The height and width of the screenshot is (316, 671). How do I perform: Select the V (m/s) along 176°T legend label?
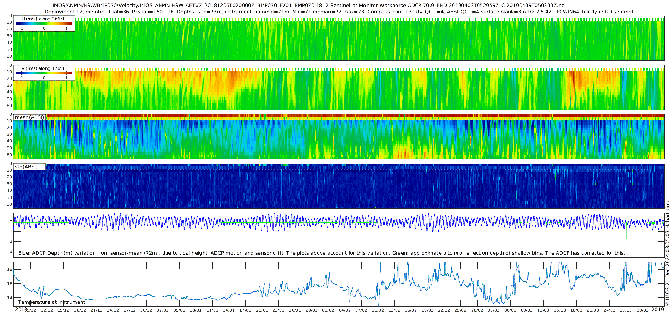tap(43, 68)
